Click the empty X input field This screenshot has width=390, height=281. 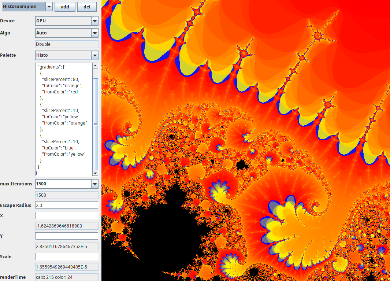coord(66,215)
